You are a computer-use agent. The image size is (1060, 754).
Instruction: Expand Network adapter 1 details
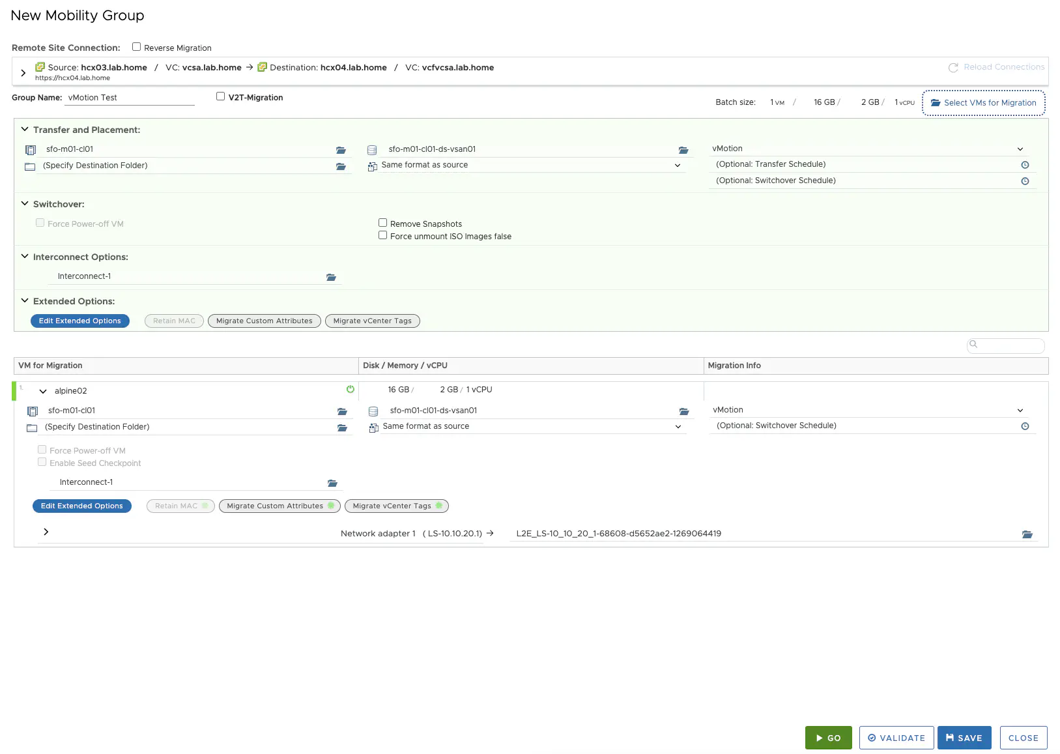(x=46, y=532)
